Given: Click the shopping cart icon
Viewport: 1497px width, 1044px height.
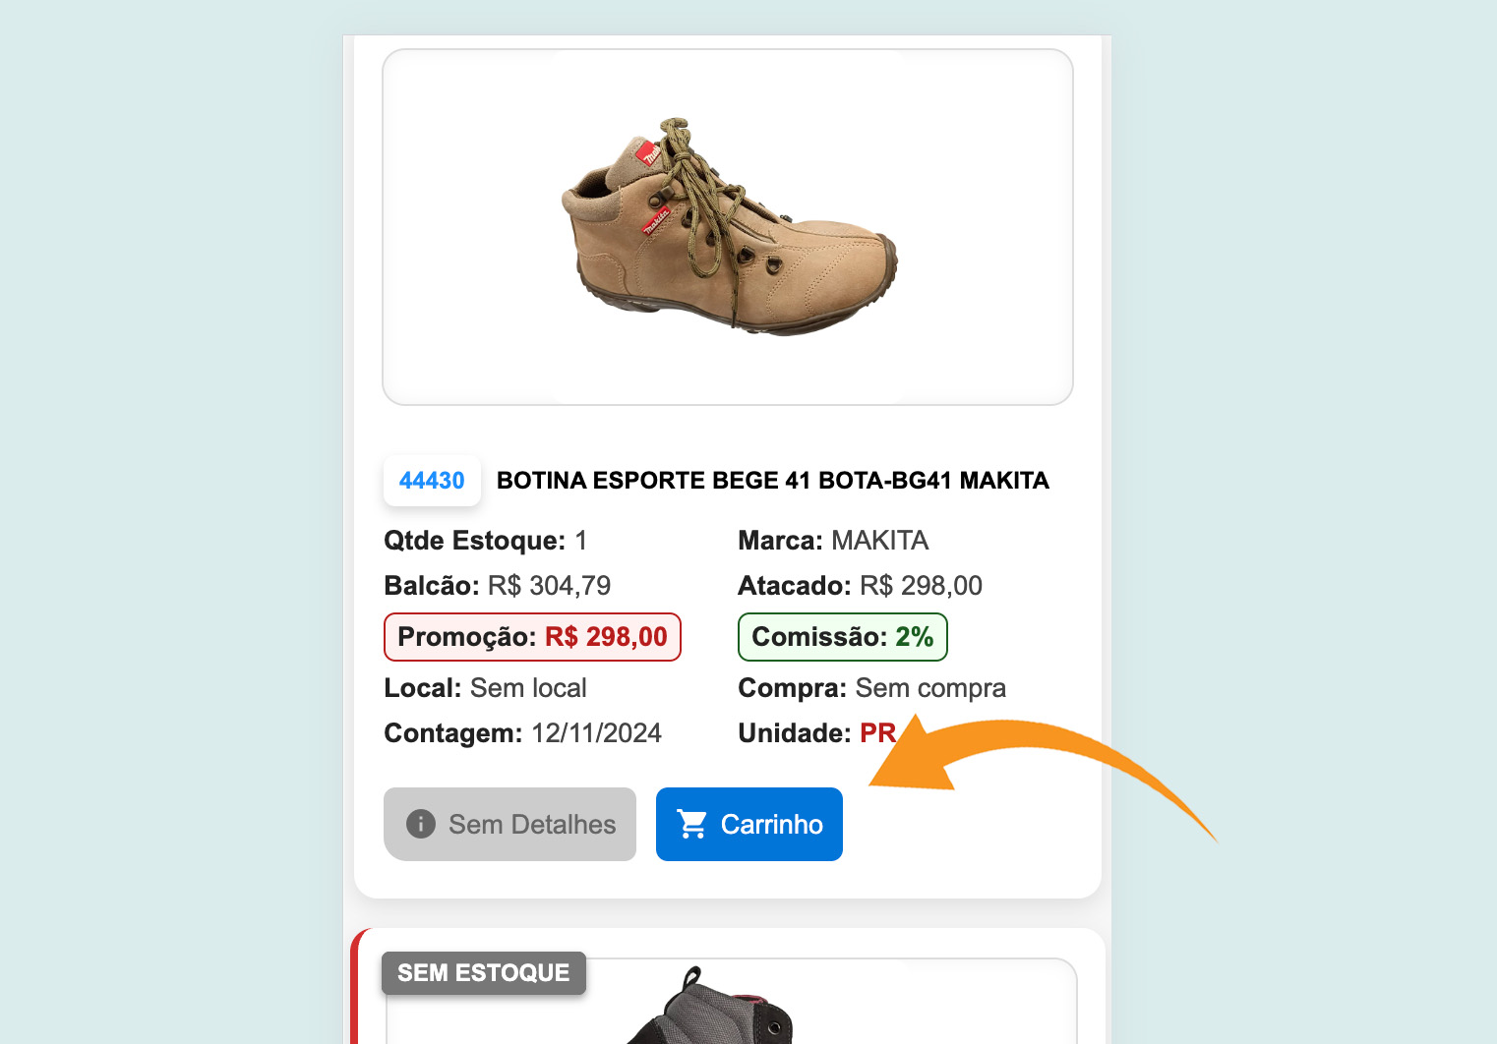Looking at the screenshot, I should coord(692,824).
